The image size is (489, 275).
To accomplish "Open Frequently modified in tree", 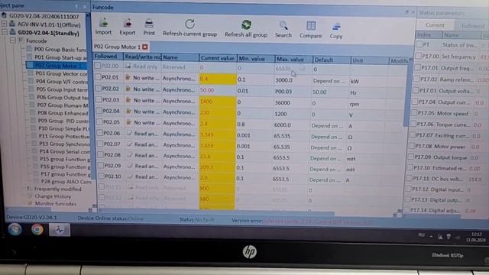I will (57, 189).
